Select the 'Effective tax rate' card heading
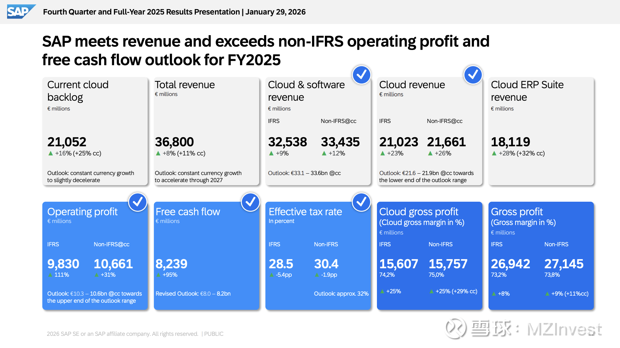The height and width of the screenshot is (348, 620). 305,212
